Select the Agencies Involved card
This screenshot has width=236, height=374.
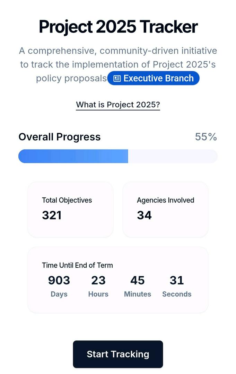pos(165,210)
